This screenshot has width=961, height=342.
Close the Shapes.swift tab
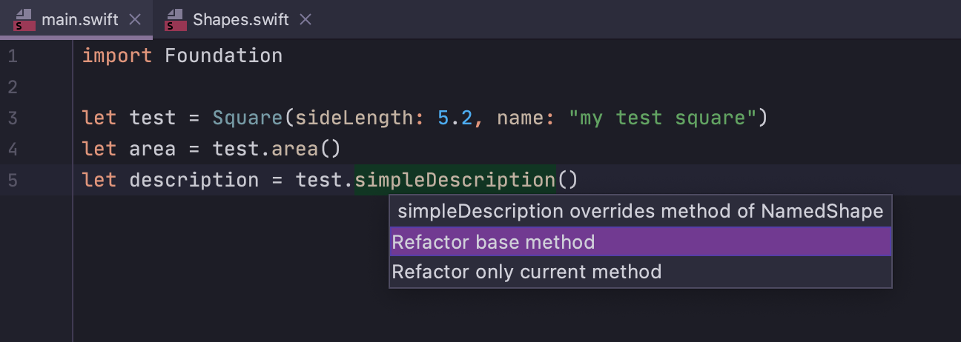[306, 20]
